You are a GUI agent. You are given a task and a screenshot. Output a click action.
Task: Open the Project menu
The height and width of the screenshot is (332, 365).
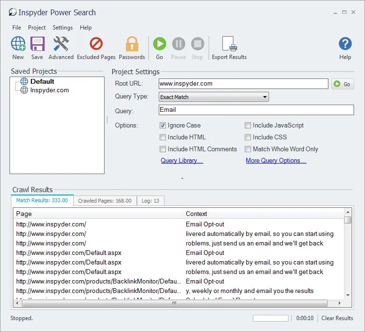click(x=37, y=28)
